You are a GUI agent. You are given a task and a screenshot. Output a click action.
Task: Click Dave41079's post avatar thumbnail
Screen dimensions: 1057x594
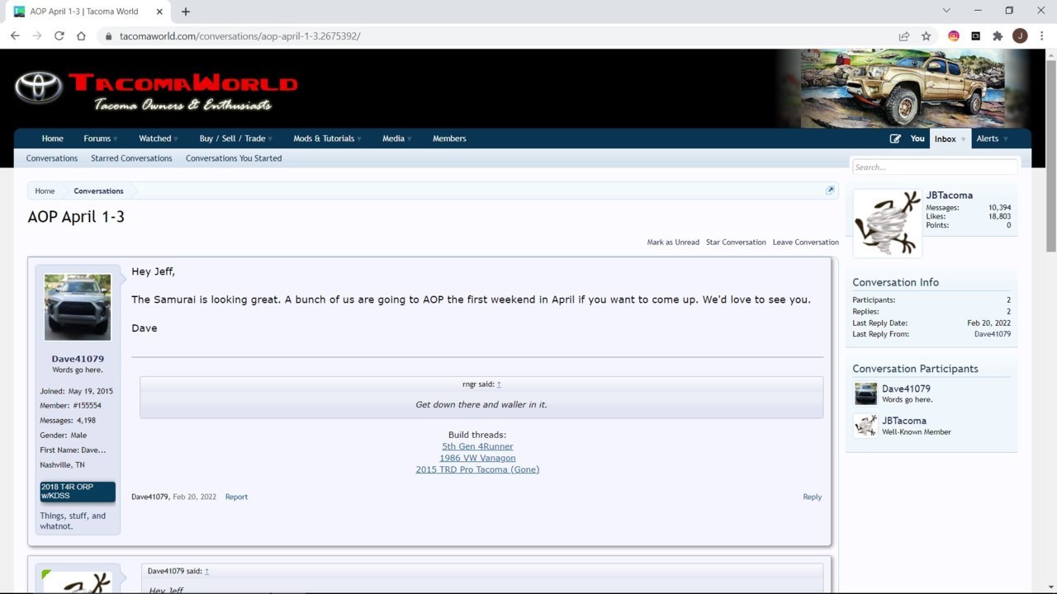click(78, 308)
